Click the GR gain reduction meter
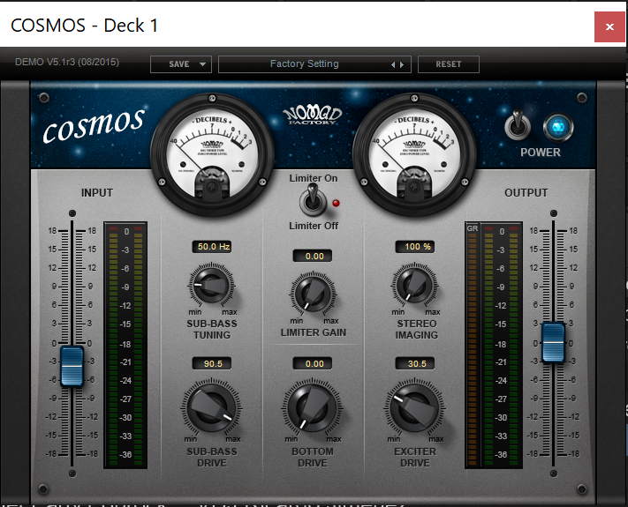This screenshot has height=507, width=628. click(x=473, y=345)
